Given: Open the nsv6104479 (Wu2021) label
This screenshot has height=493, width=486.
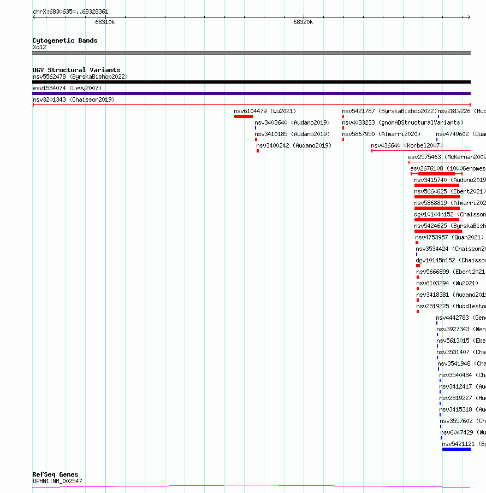Looking at the screenshot, I should (x=265, y=111).
